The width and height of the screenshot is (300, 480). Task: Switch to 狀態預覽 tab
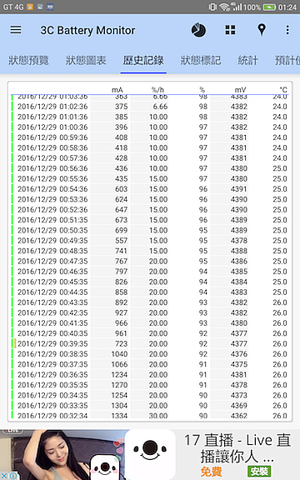[28, 60]
